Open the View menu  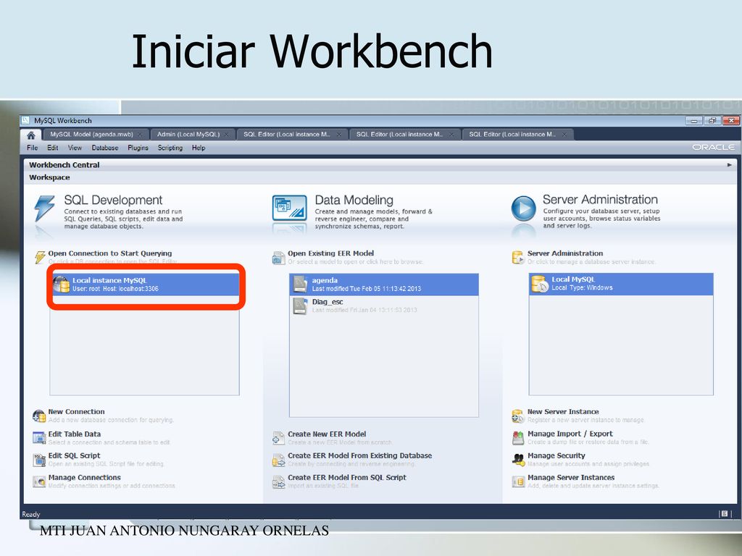tap(75, 148)
